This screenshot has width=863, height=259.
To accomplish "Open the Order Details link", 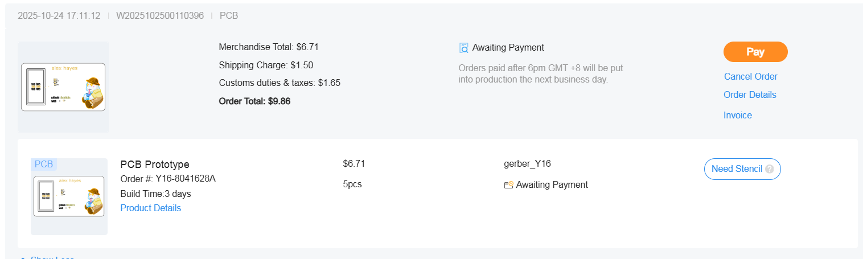I will pos(750,94).
